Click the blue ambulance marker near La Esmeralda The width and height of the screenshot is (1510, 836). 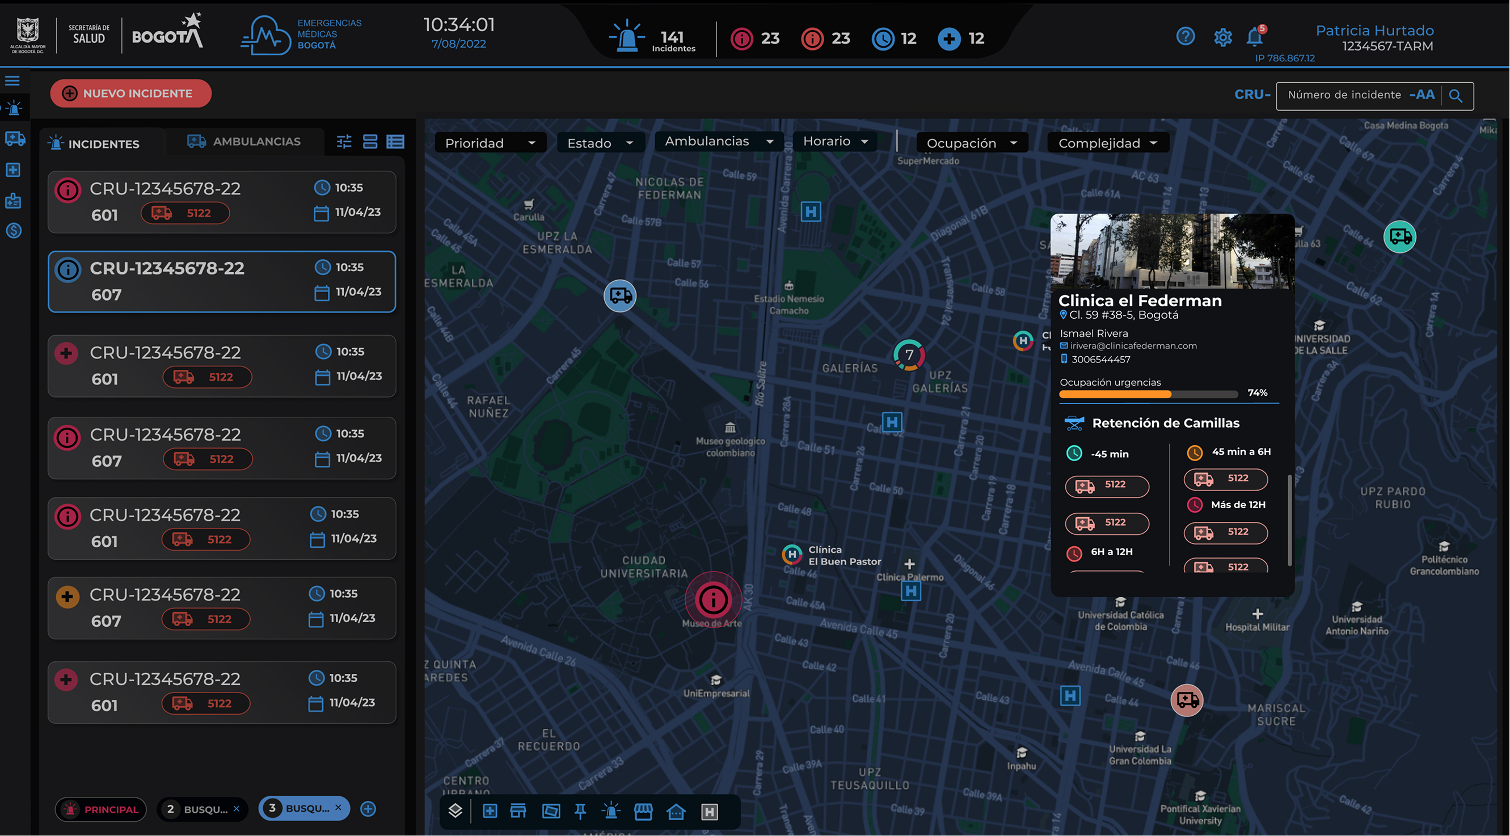coord(620,295)
